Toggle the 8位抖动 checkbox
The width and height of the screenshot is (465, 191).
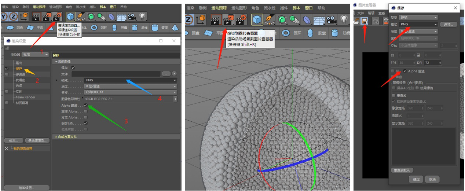(x=85, y=123)
